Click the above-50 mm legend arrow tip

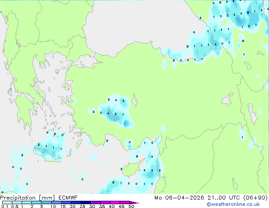[x=134, y=202]
